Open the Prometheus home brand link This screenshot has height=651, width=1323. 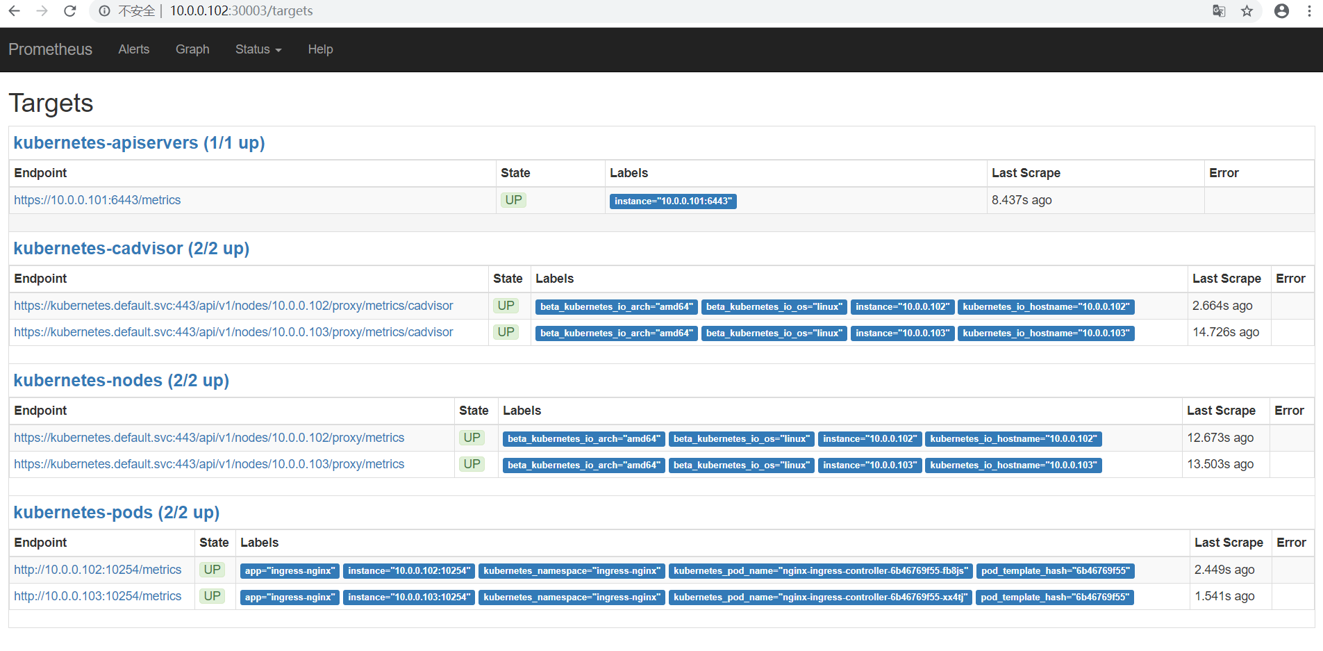[x=50, y=49]
